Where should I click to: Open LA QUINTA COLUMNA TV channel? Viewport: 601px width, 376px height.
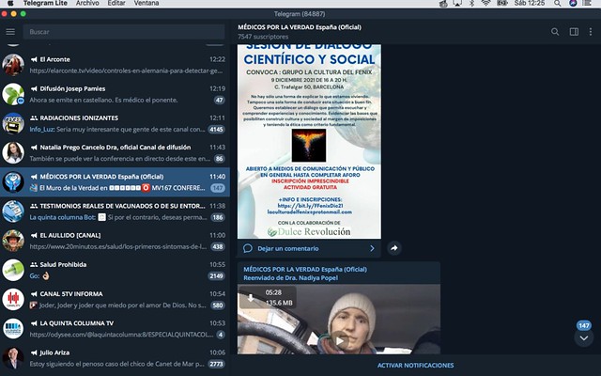click(115, 329)
